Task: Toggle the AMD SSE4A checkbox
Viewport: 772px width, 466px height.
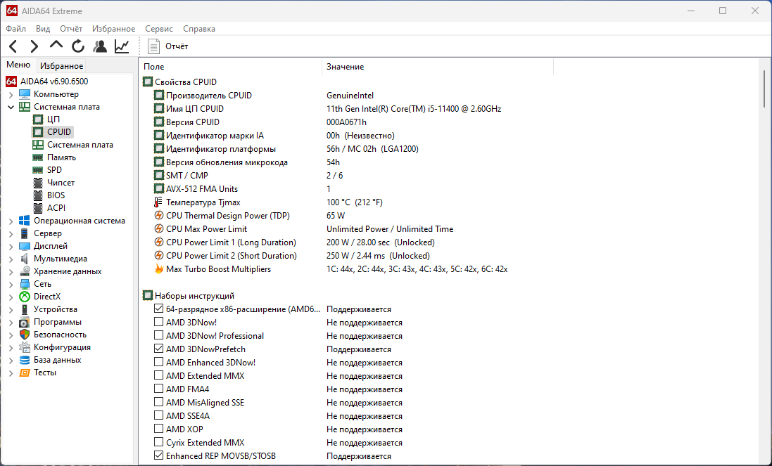Action: point(158,415)
